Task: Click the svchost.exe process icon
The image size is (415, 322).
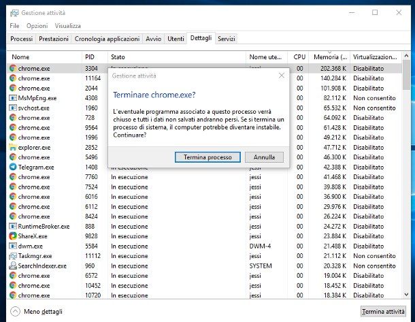Action: pos(13,108)
